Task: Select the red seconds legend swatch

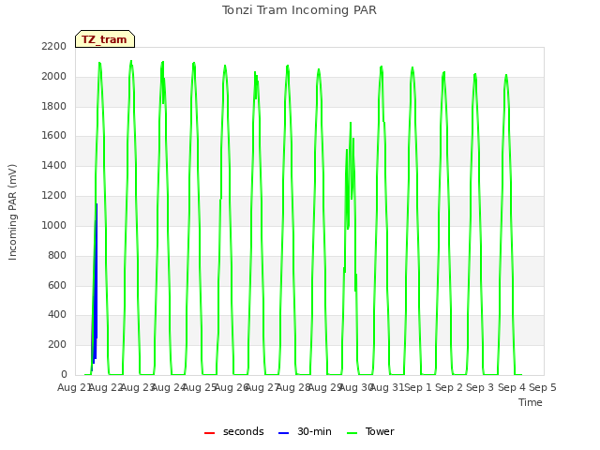Action: [x=209, y=433]
